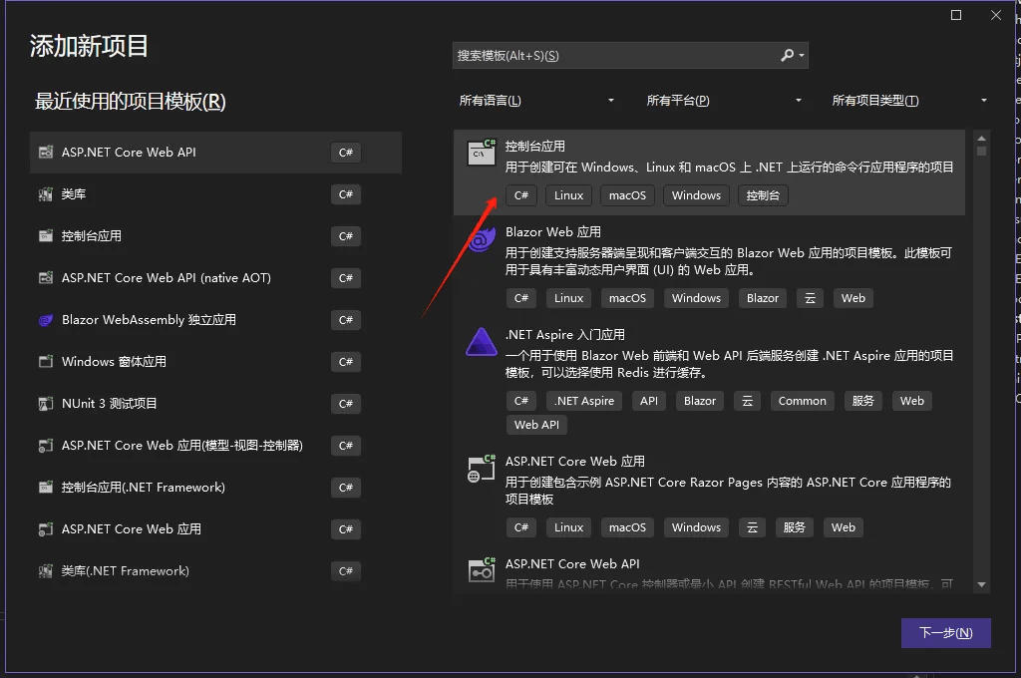Click the search magnifier icon
1021x678 pixels.
click(x=788, y=56)
